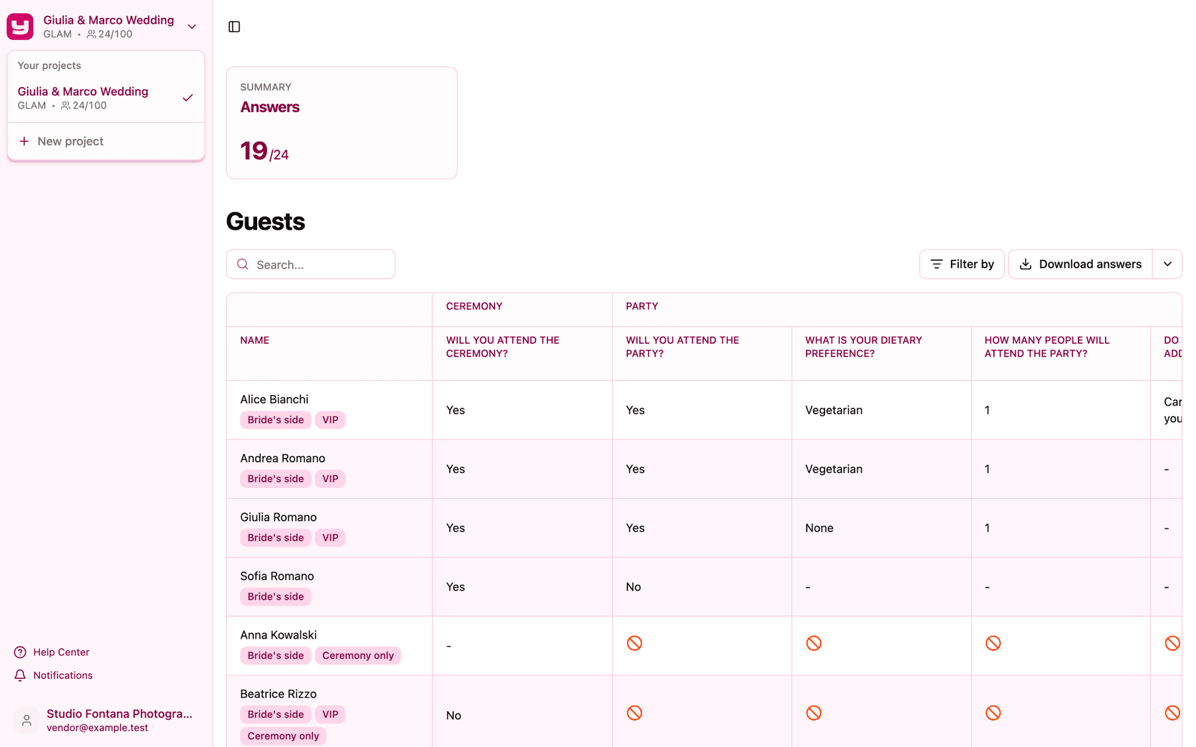1196x747 pixels.
Task: Select guest Alice Bianchi
Action: [x=274, y=399]
